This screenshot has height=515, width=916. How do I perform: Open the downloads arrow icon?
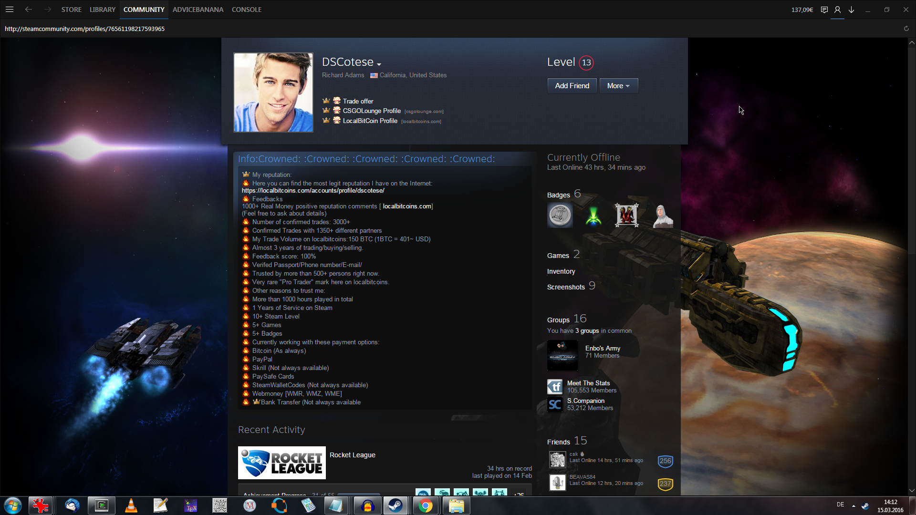[x=851, y=10]
